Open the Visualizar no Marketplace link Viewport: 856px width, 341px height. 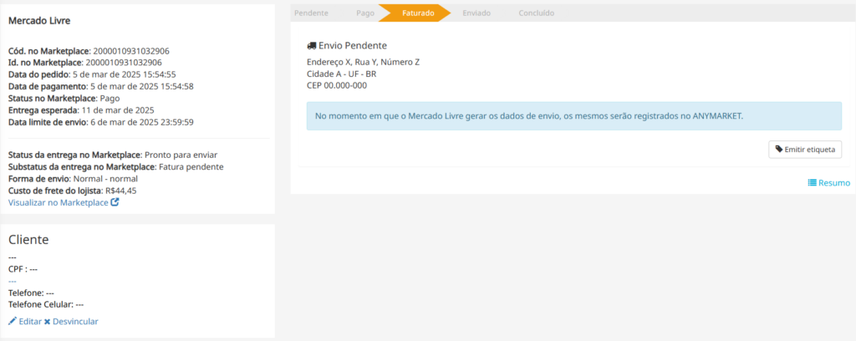(x=64, y=202)
